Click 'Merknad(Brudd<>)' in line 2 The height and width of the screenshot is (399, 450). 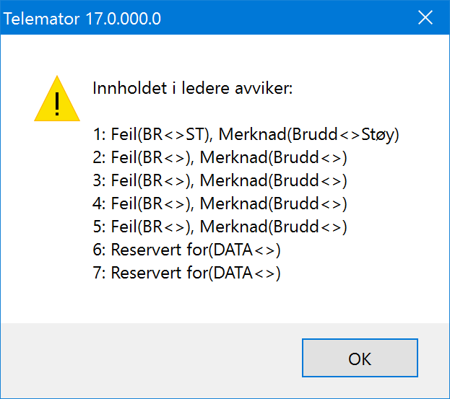274,157
